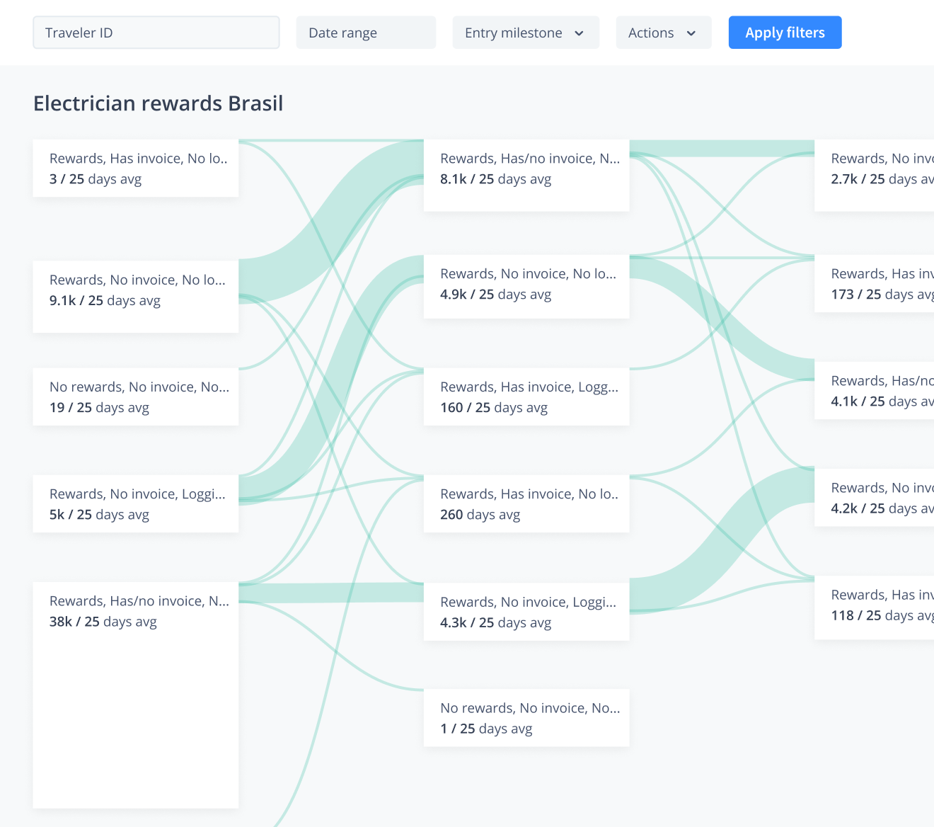
Task: Select the '2.7k / 25 days' node
Action: pyautogui.click(x=875, y=176)
